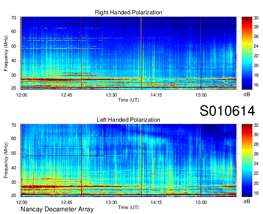Select the 20 MHz tick of Right Handed plot
The height and width of the screenshot is (214, 263).
[14, 88]
